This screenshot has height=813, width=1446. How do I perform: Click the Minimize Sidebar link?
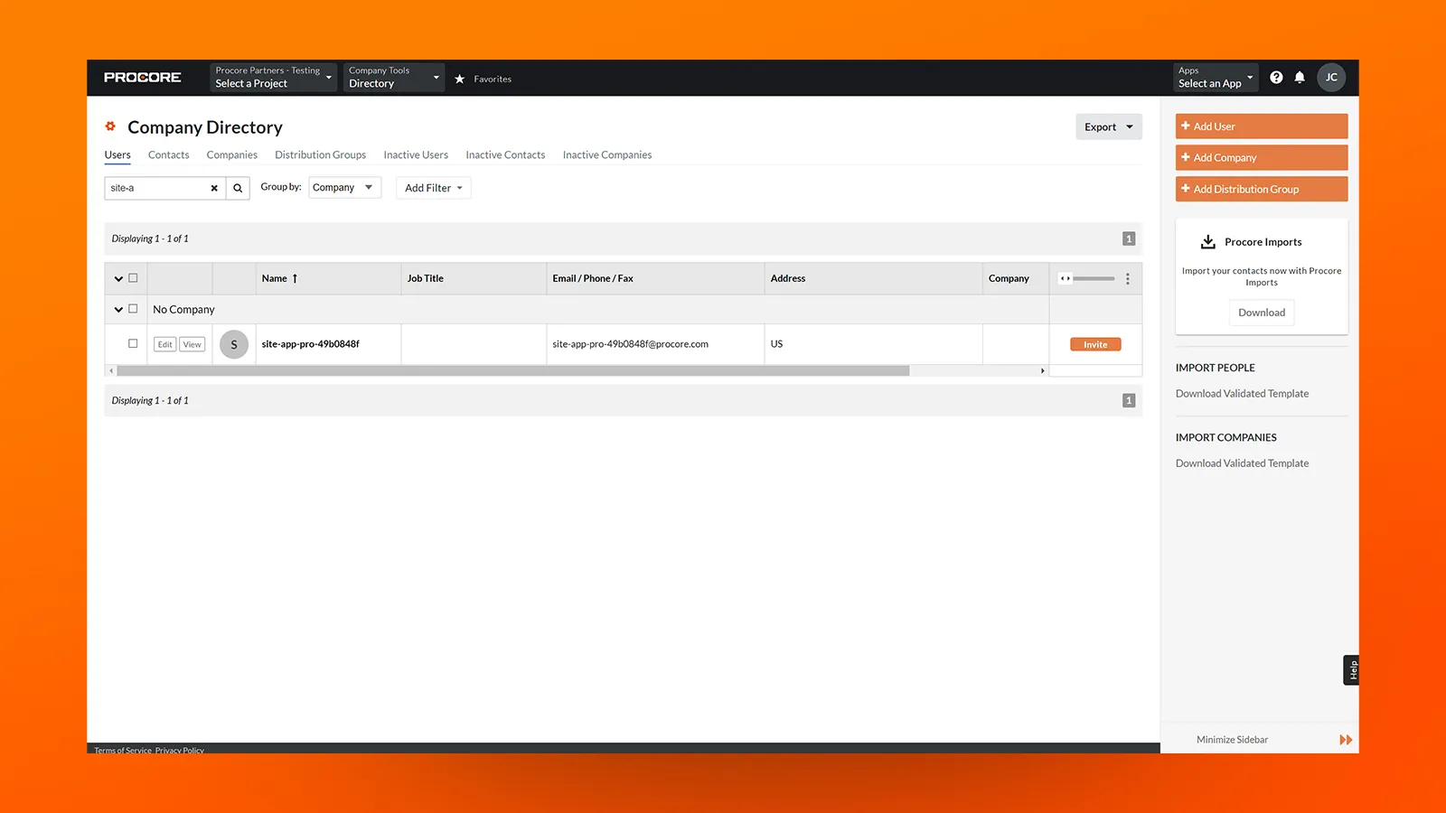(1232, 740)
